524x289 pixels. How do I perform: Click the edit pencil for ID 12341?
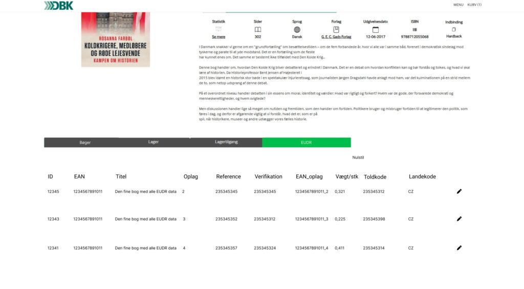click(x=459, y=248)
